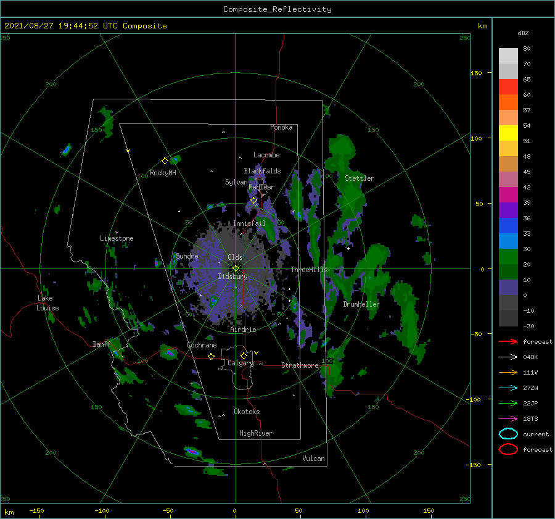Click the Drumheller label

click(361, 304)
